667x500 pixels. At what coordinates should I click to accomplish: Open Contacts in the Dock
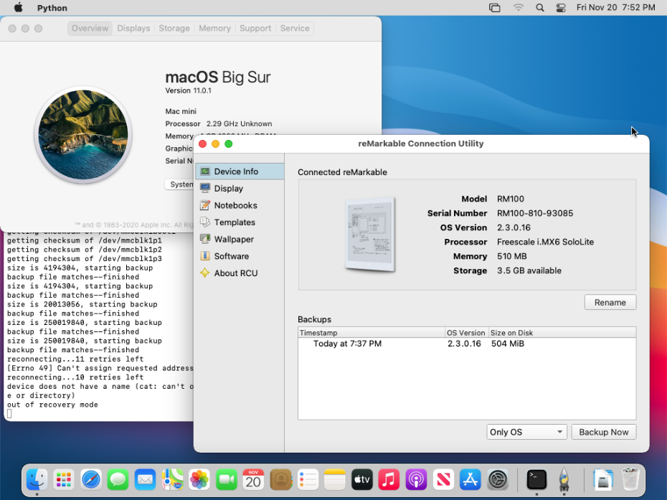pos(280,480)
